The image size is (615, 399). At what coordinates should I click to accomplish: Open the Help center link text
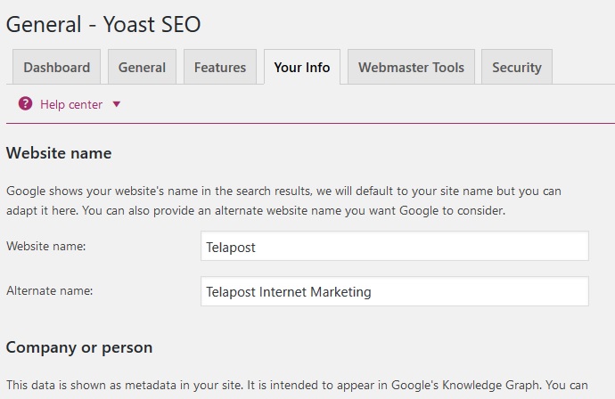point(71,105)
